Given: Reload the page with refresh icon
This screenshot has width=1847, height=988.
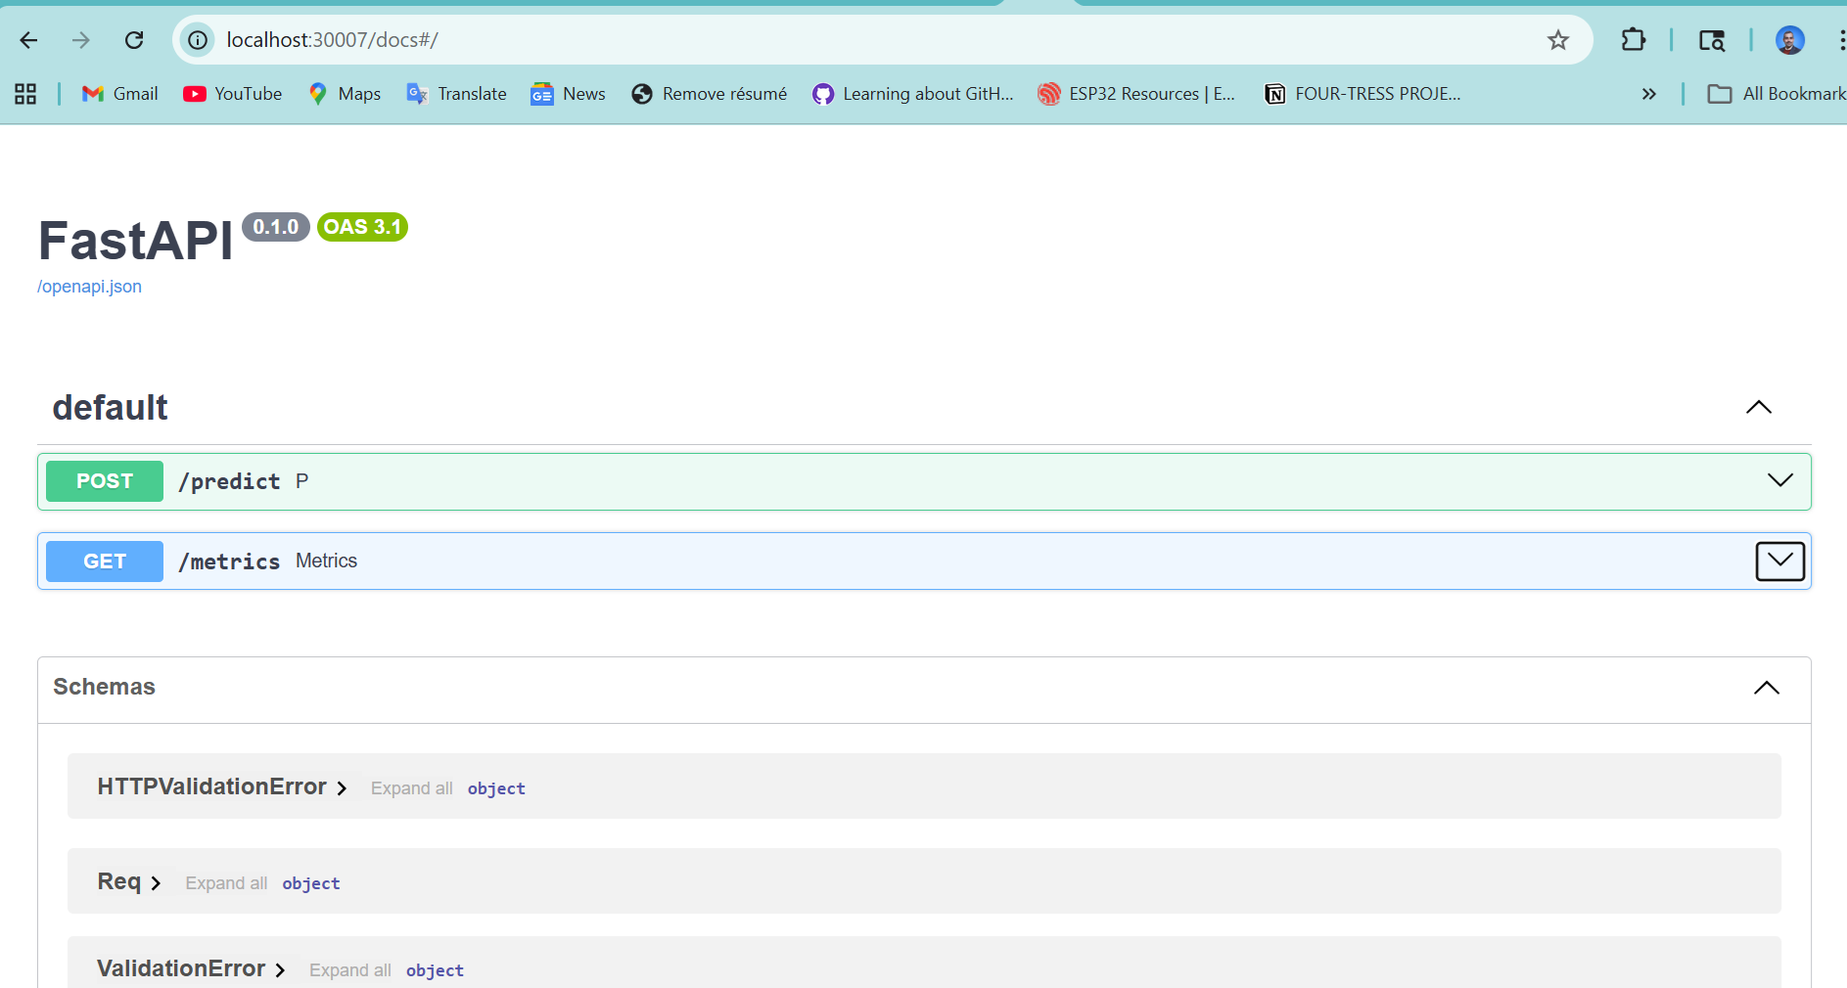Looking at the screenshot, I should [x=134, y=40].
